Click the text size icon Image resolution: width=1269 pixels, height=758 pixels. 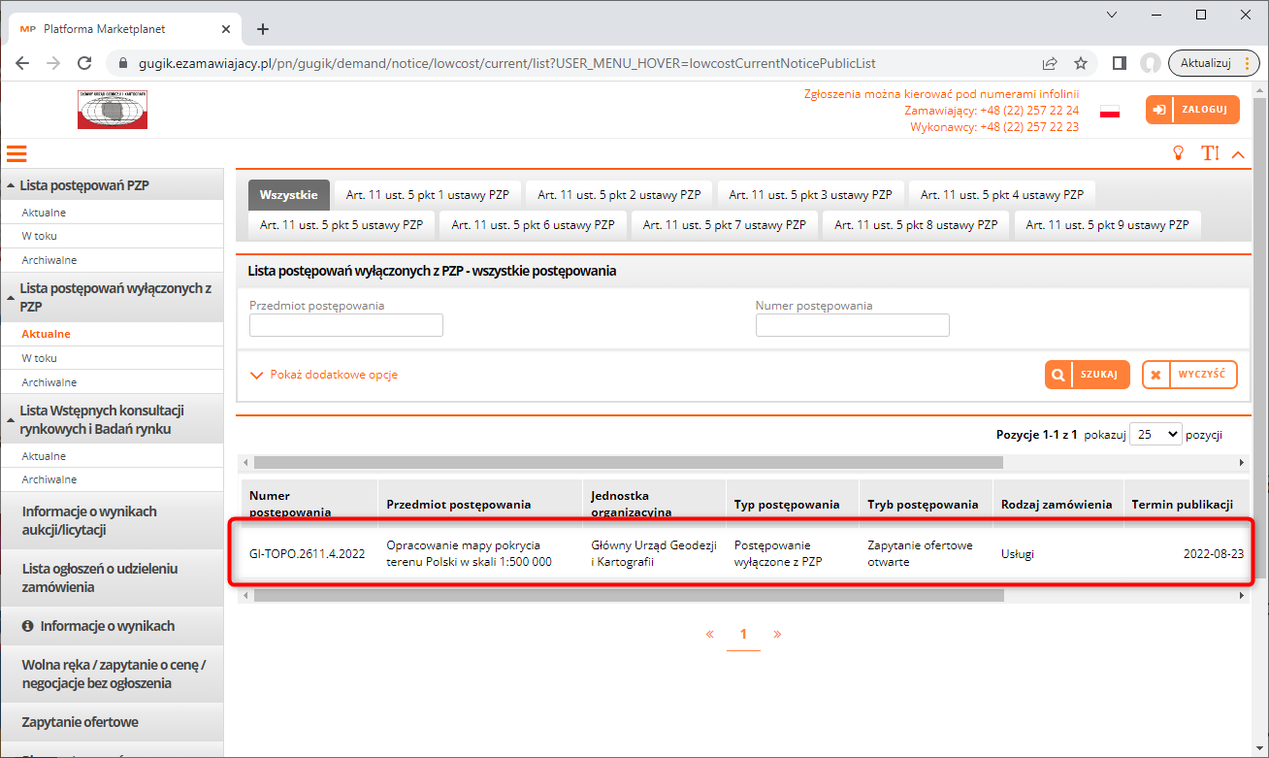click(1209, 153)
